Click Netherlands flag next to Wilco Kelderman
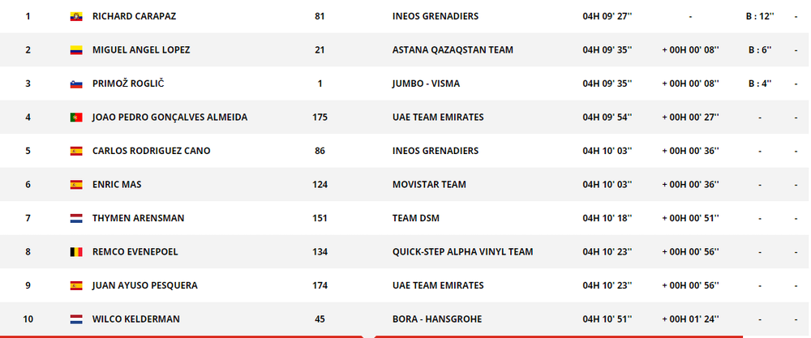 point(76,319)
